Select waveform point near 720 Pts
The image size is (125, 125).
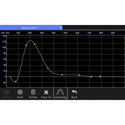(x=92, y=77)
